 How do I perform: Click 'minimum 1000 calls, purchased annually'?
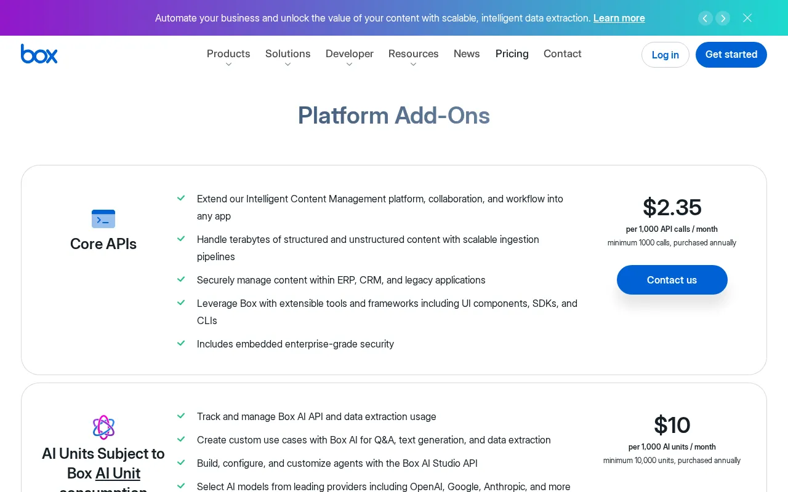[672, 243]
